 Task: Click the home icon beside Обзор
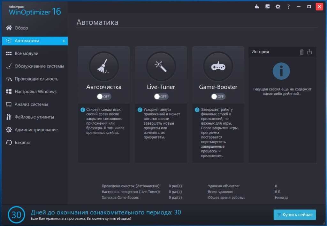pyautogui.click(x=9, y=28)
